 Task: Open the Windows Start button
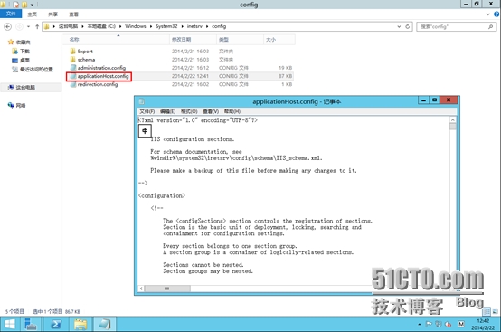10,325
